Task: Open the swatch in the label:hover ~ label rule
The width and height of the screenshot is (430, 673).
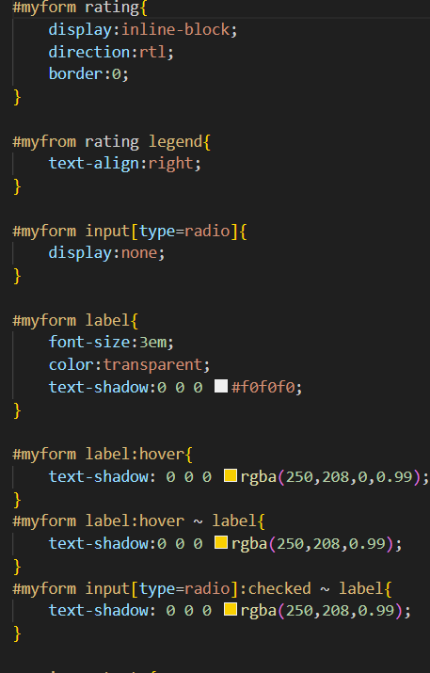Action: coord(221,542)
